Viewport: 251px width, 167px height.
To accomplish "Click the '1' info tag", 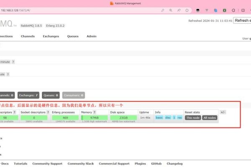I will tap(174, 118).
